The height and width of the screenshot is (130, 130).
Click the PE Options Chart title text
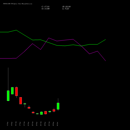18,4
